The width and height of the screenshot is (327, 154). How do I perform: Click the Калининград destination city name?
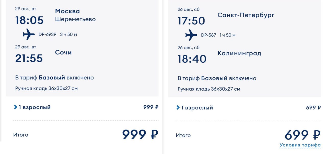pyautogui.click(x=239, y=53)
